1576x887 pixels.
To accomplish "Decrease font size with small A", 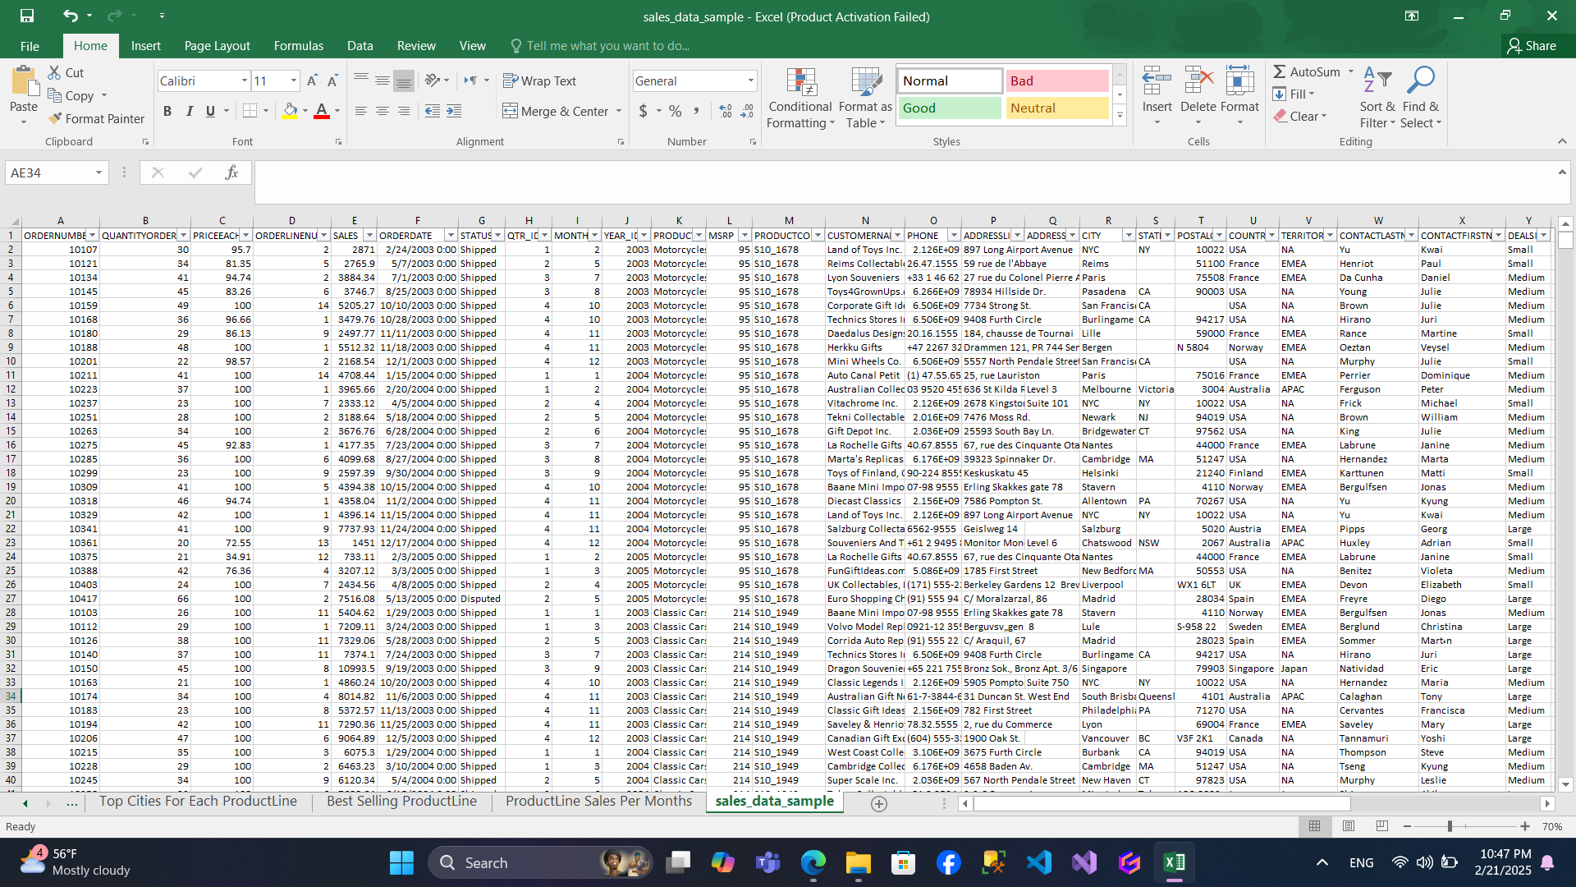I will tap(332, 80).
